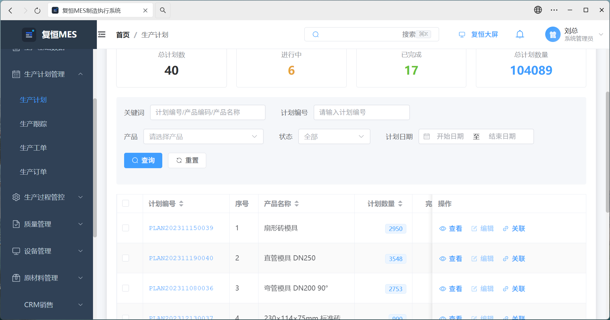
Task: Check the row for PLAN202311150039
Action: (x=126, y=228)
